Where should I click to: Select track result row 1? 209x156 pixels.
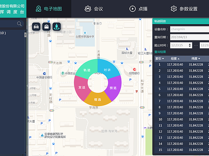182,64
